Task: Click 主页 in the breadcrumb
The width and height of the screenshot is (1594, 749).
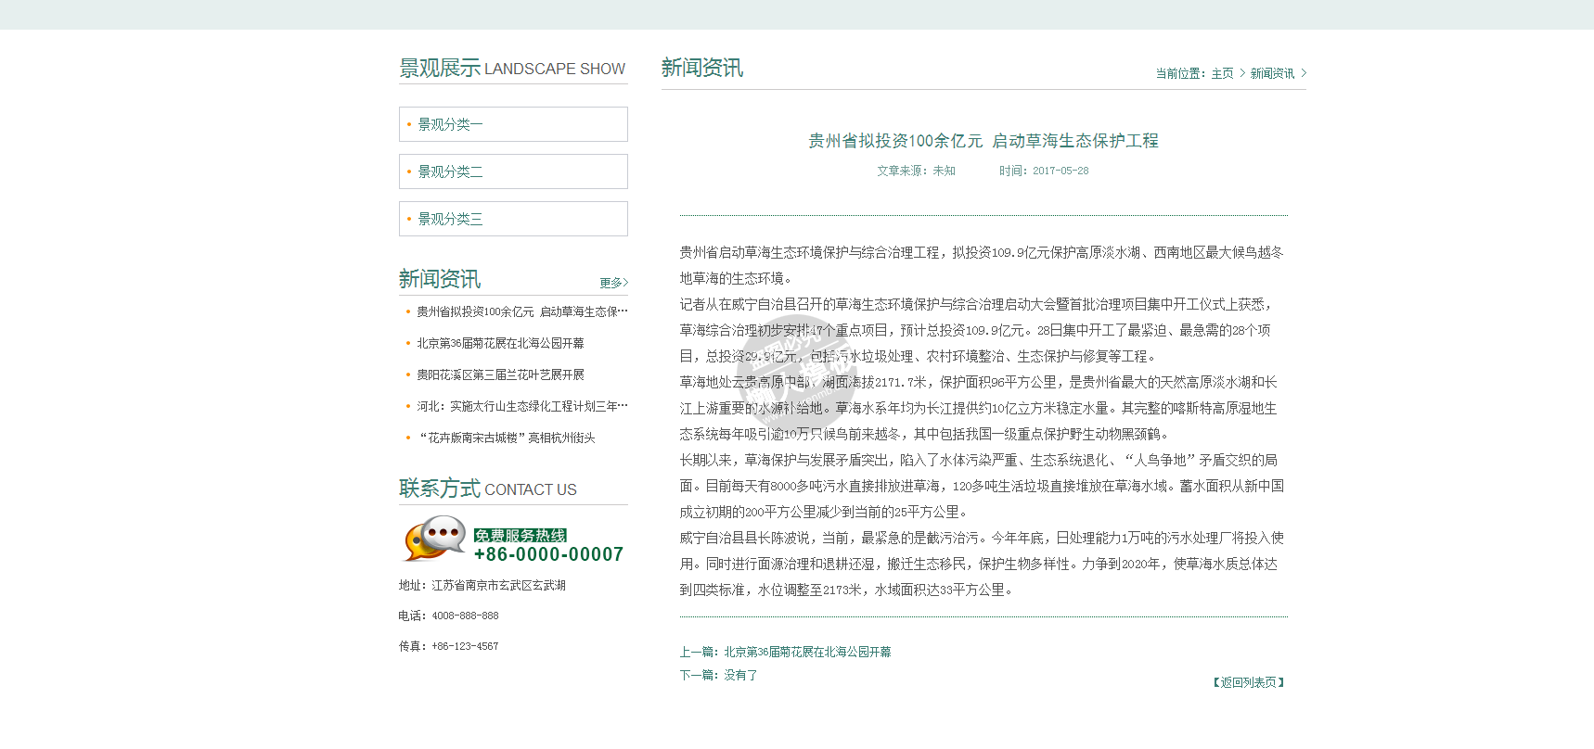Action: click(x=1222, y=73)
